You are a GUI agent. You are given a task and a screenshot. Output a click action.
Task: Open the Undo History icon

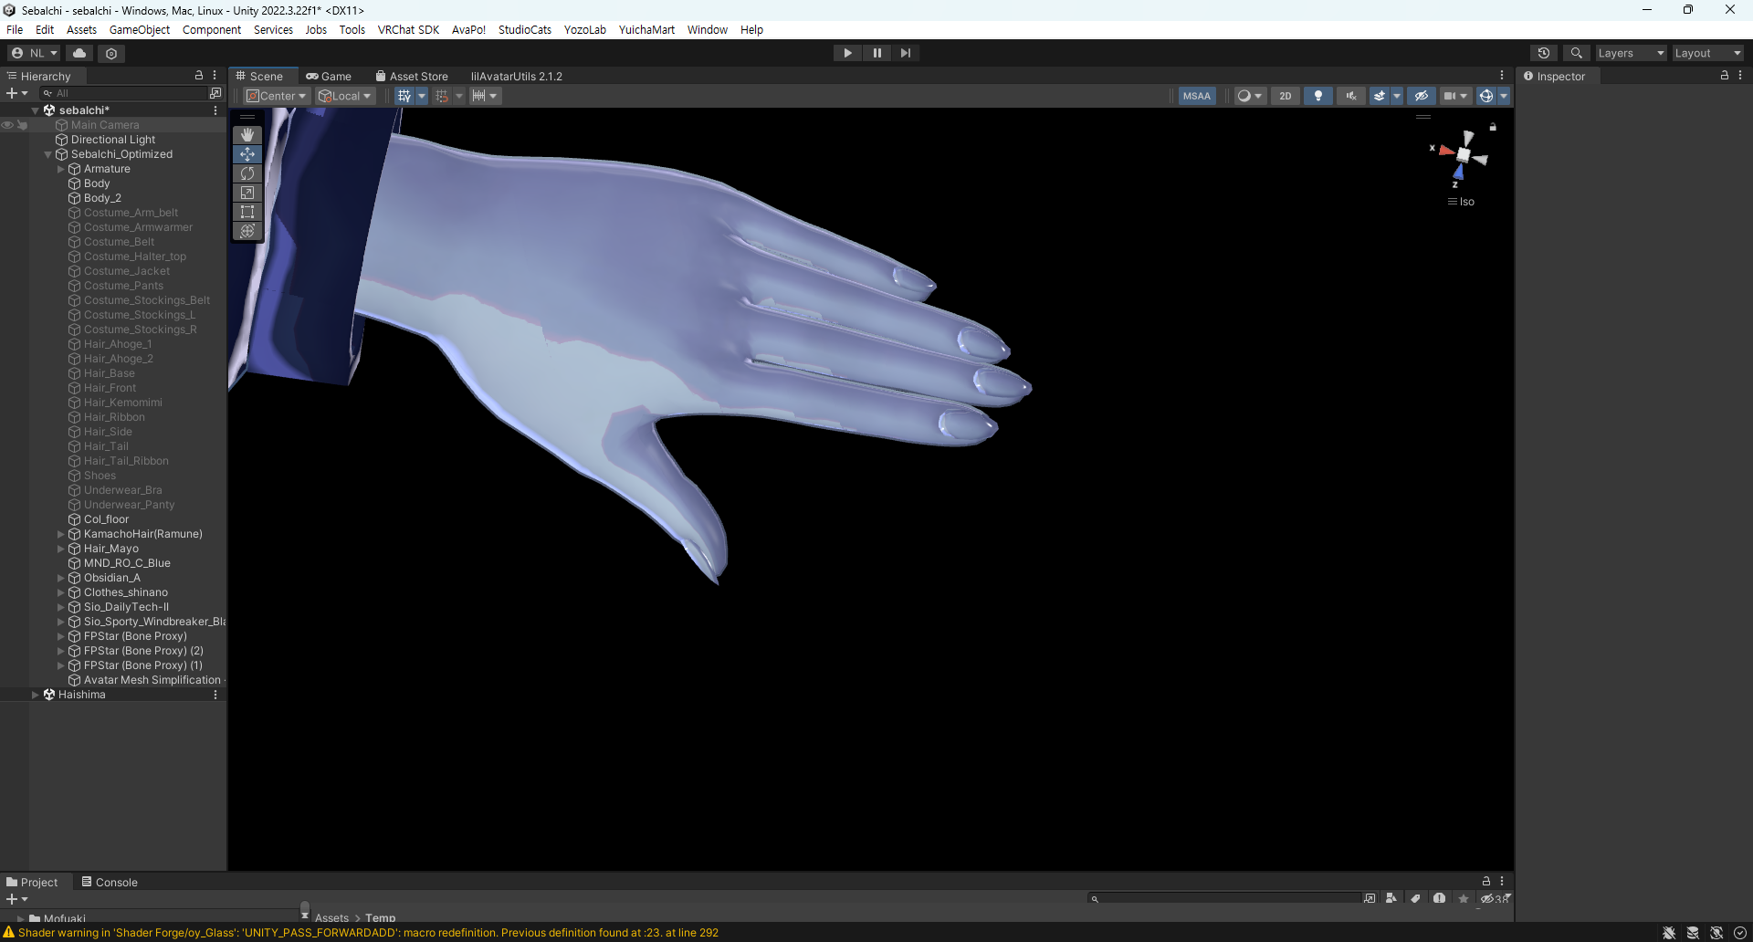1544,53
